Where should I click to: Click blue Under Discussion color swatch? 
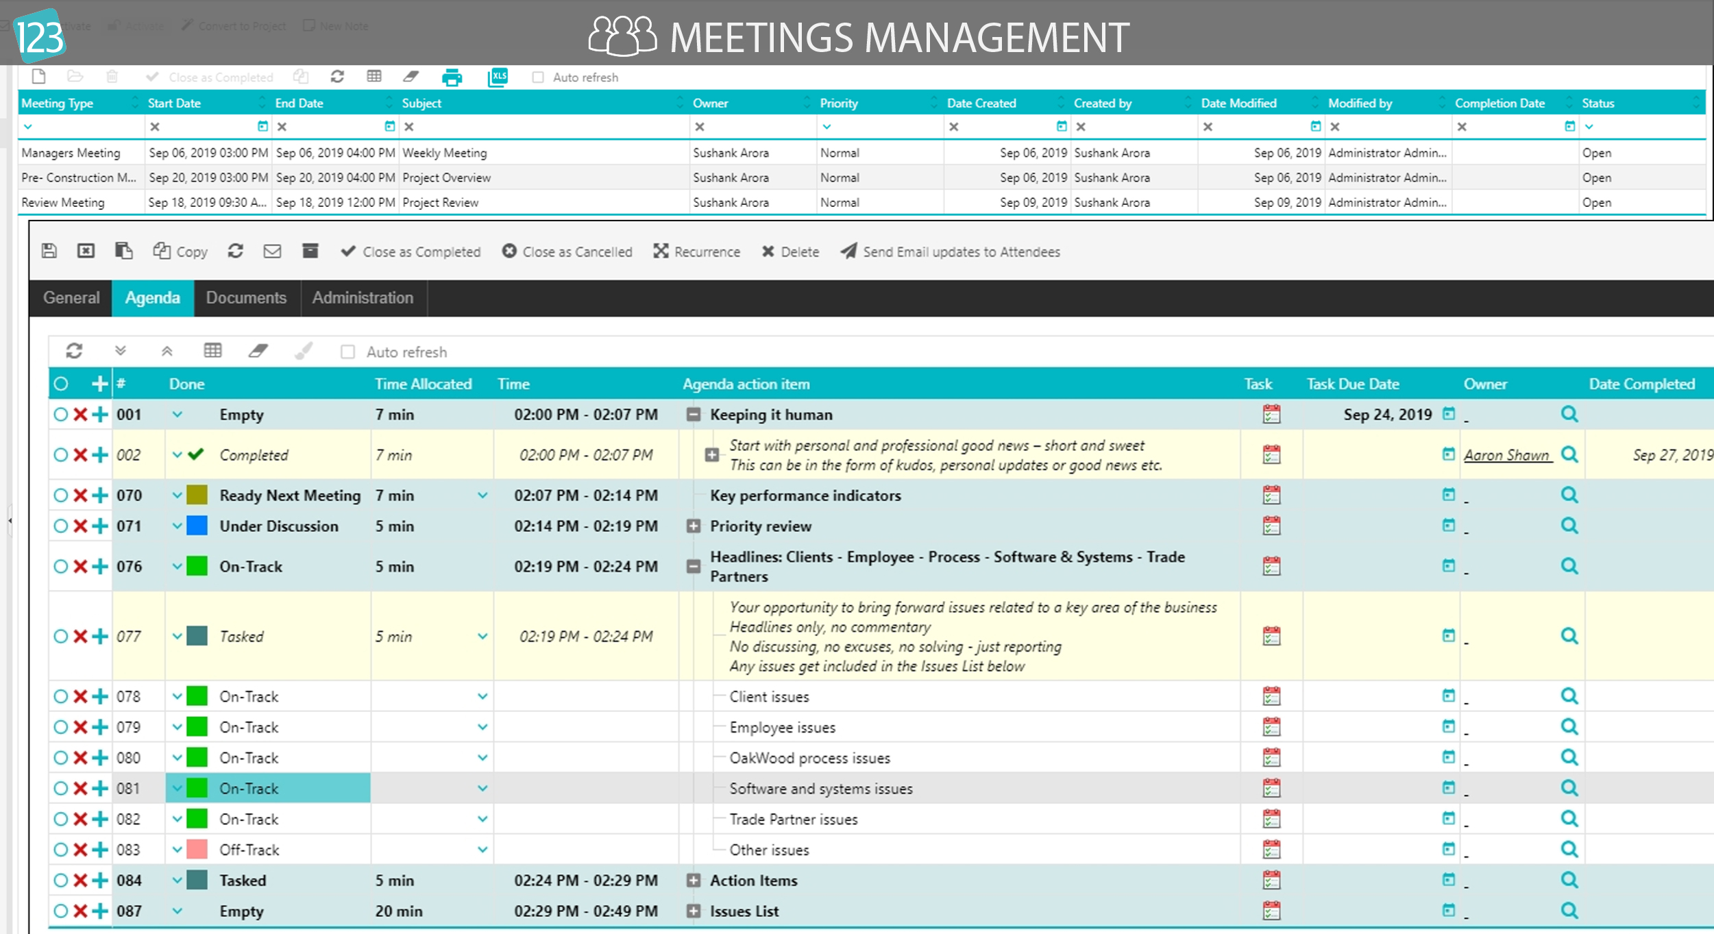[x=197, y=526]
